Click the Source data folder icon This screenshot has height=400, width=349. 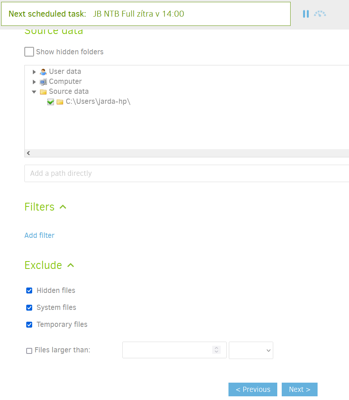tap(43, 91)
